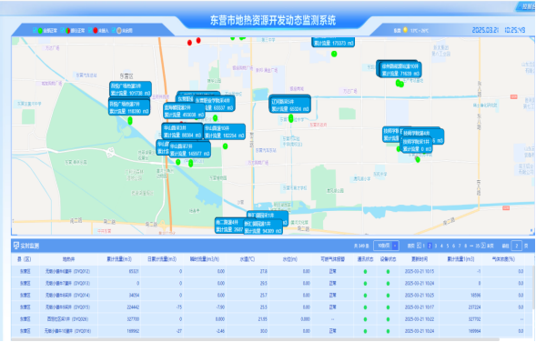Click the 累计流量(m3) column header
This screenshot has height=342, width=536.
(119, 259)
